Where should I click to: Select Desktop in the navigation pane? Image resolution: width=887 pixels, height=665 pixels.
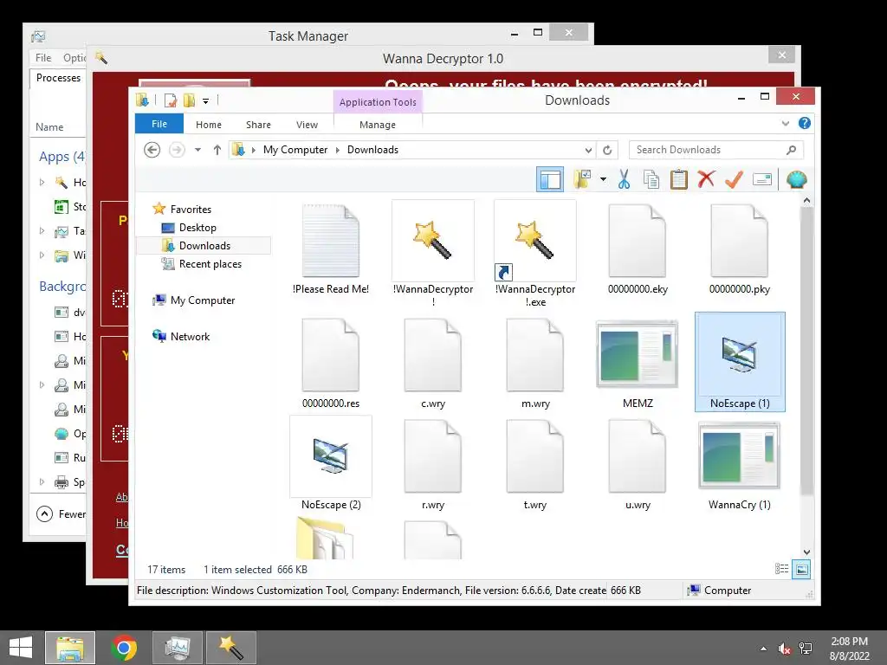pyautogui.click(x=197, y=228)
